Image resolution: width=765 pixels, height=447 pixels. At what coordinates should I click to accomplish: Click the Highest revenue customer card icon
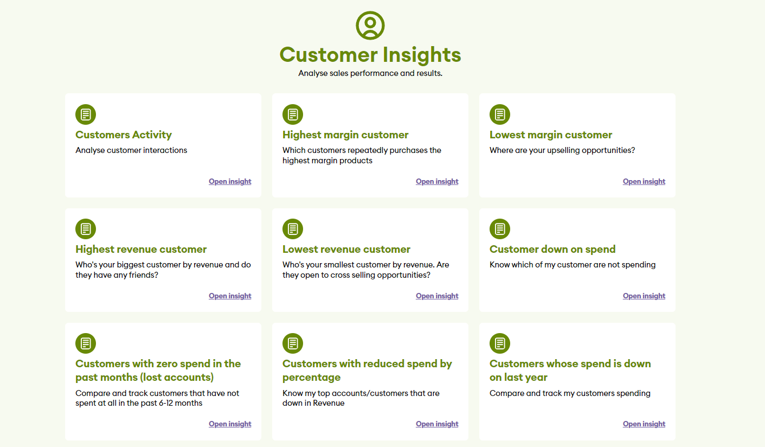tap(86, 229)
